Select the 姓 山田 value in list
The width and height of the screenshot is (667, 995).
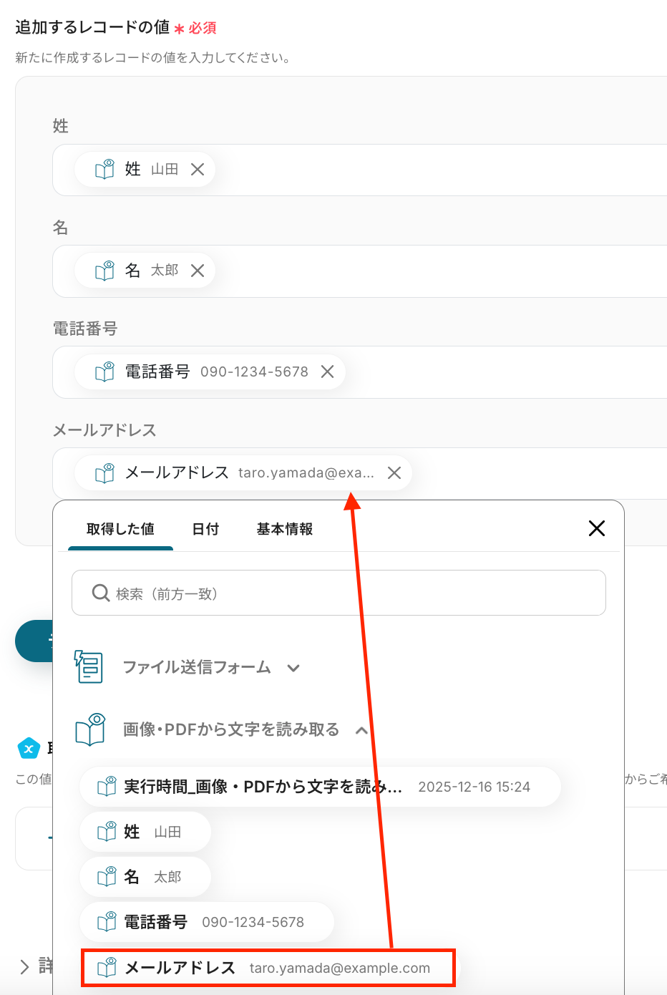(145, 832)
